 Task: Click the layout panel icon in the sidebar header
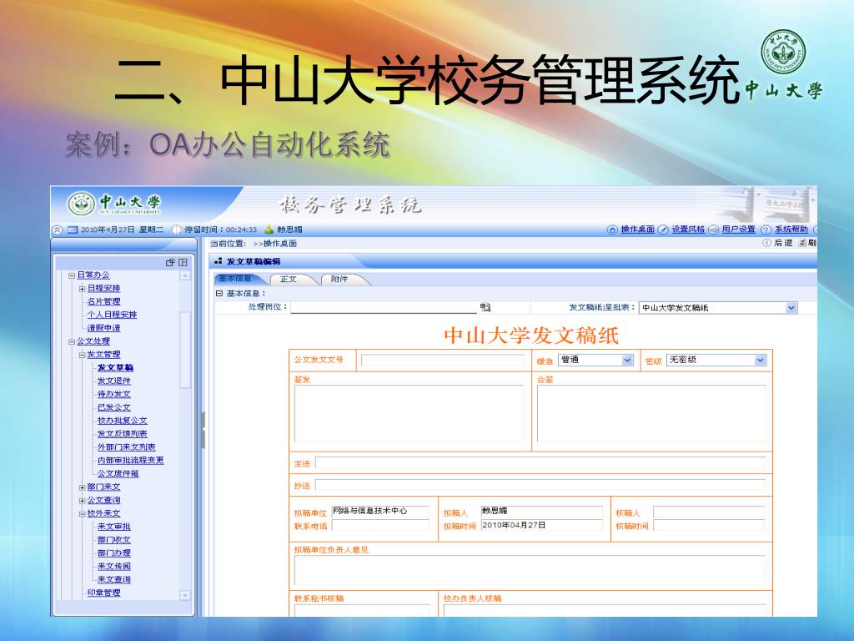click(x=183, y=263)
